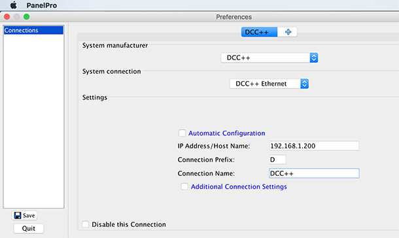This screenshot has height=238, width=399.
Task: Click the Preferences window title
Action: [234, 17]
